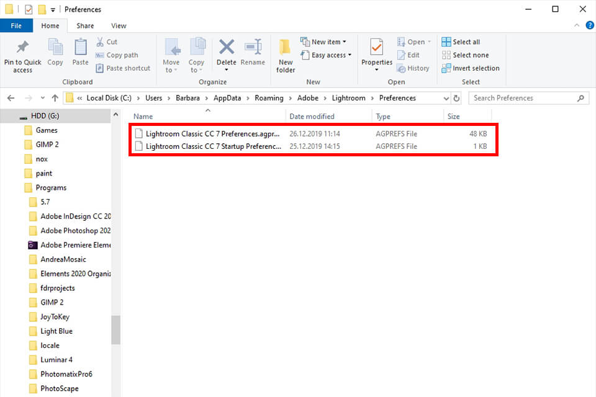
Task: Go up one folder level
Action: pos(55,98)
